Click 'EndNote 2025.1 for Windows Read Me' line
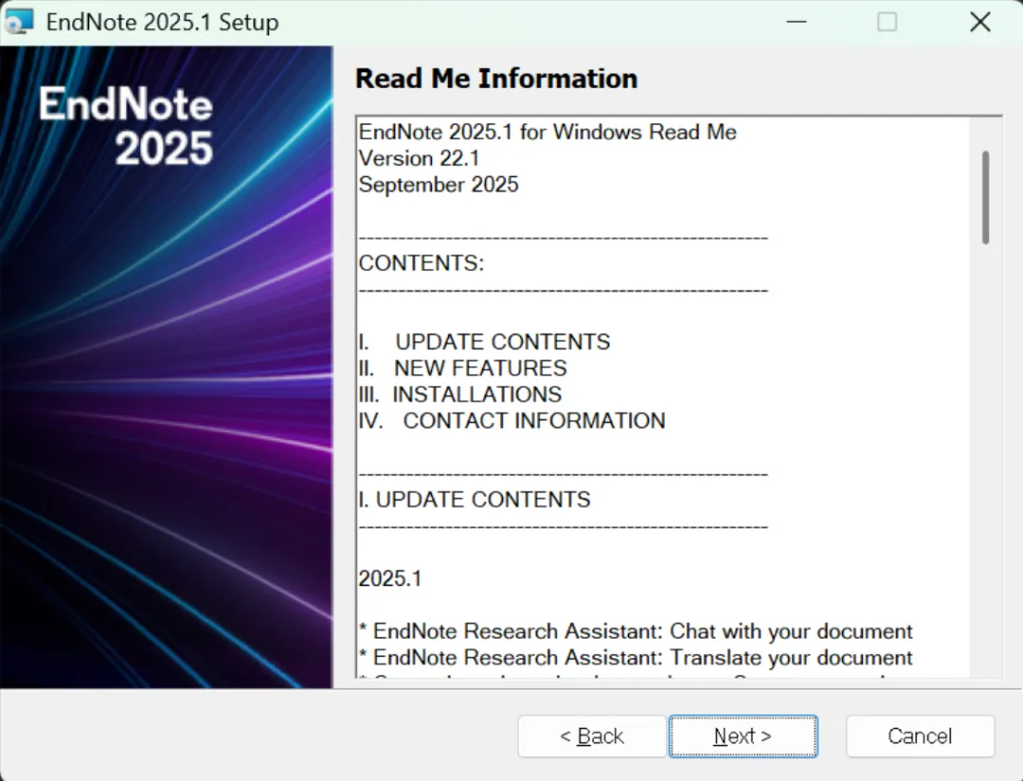The height and width of the screenshot is (781, 1023). tap(547, 132)
